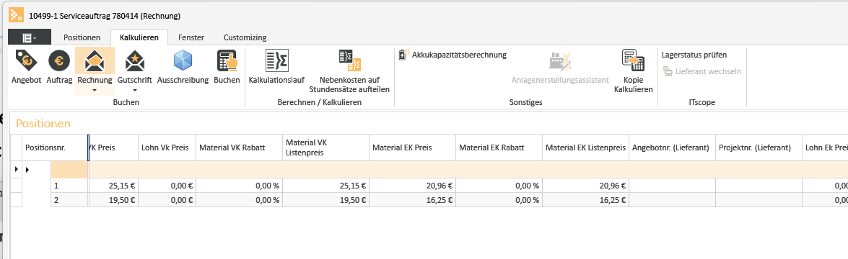Click Material VK Rabatt 0,00 % in row 1
This screenshot has width=848, height=259.
click(x=238, y=186)
